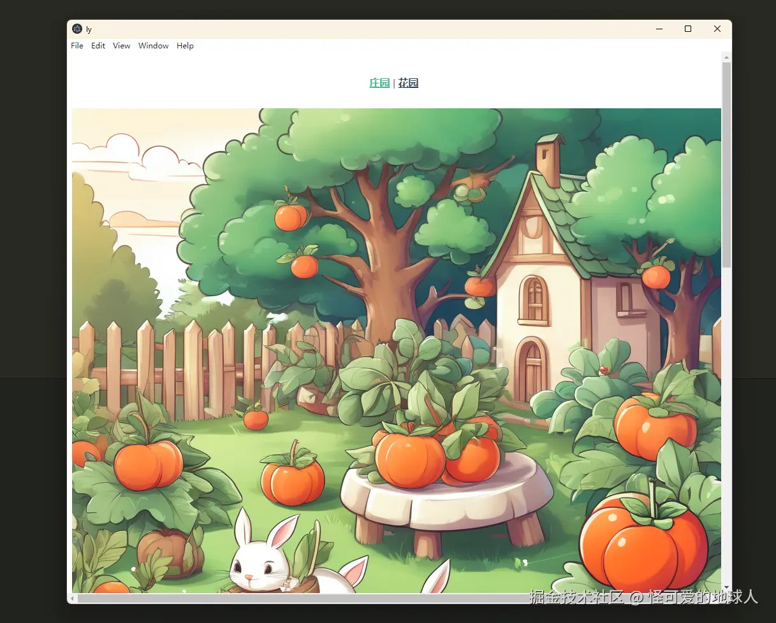The width and height of the screenshot is (776, 623).
Task: Open the Edit menu
Action: pyautogui.click(x=98, y=46)
